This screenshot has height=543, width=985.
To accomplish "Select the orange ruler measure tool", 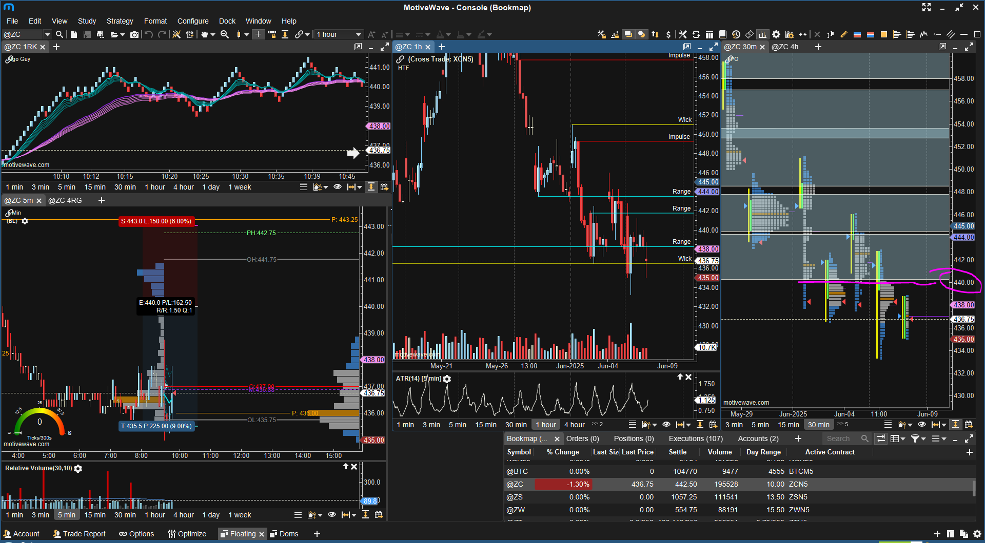I will [x=844, y=34].
